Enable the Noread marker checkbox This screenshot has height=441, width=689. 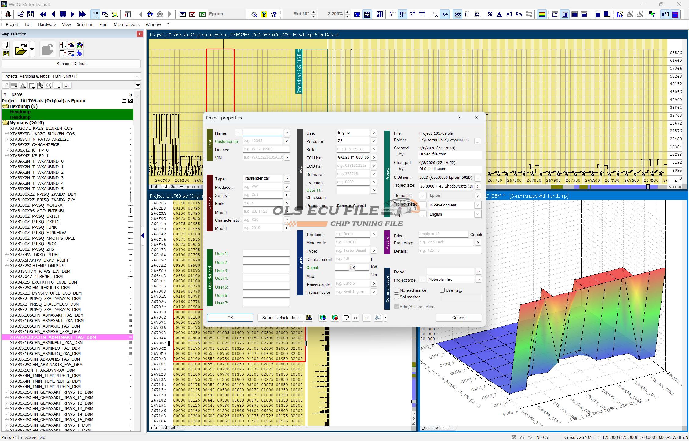click(x=396, y=290)
